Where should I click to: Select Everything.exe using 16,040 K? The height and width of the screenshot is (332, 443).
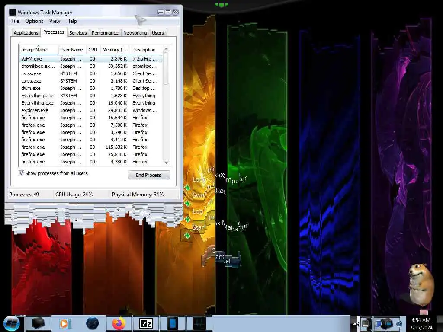91,103
